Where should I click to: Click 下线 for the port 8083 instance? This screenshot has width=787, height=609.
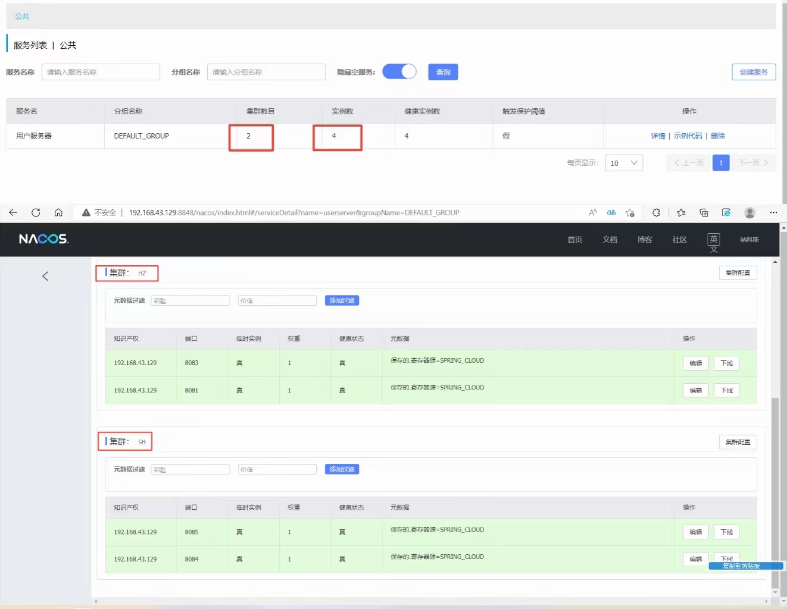coord(726,363)
